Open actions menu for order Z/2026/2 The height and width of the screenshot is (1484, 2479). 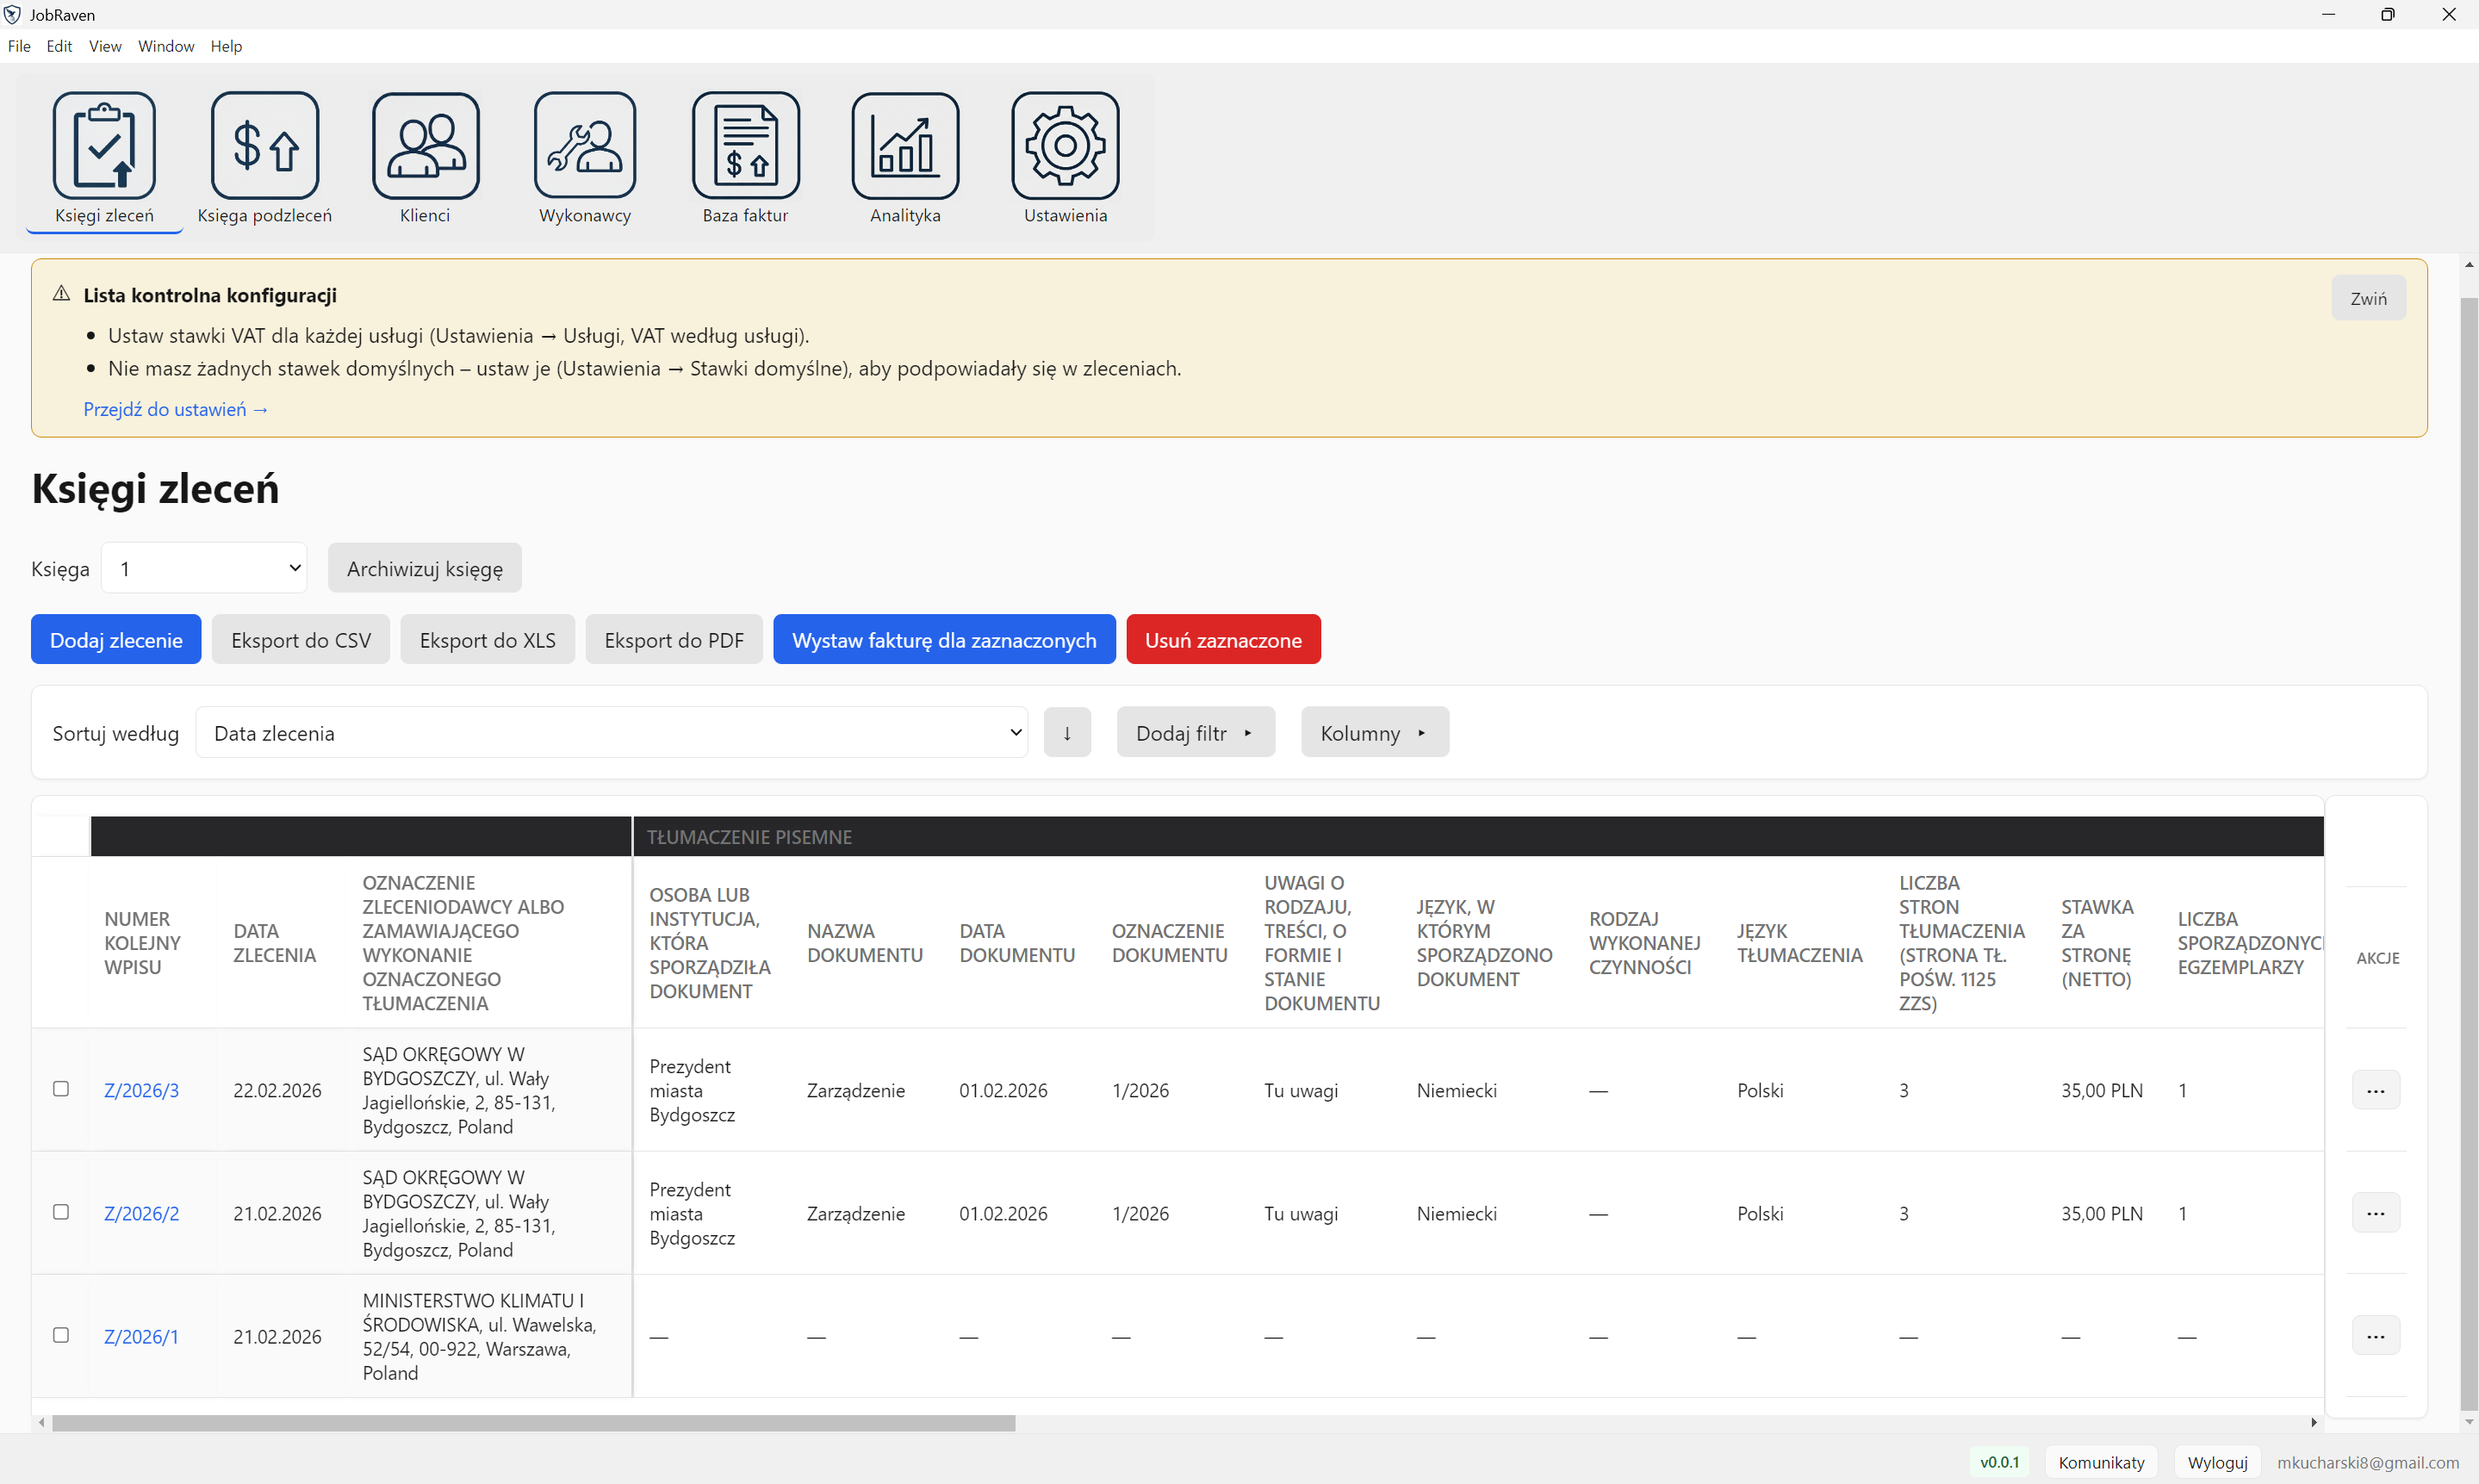[2375, 1213]
